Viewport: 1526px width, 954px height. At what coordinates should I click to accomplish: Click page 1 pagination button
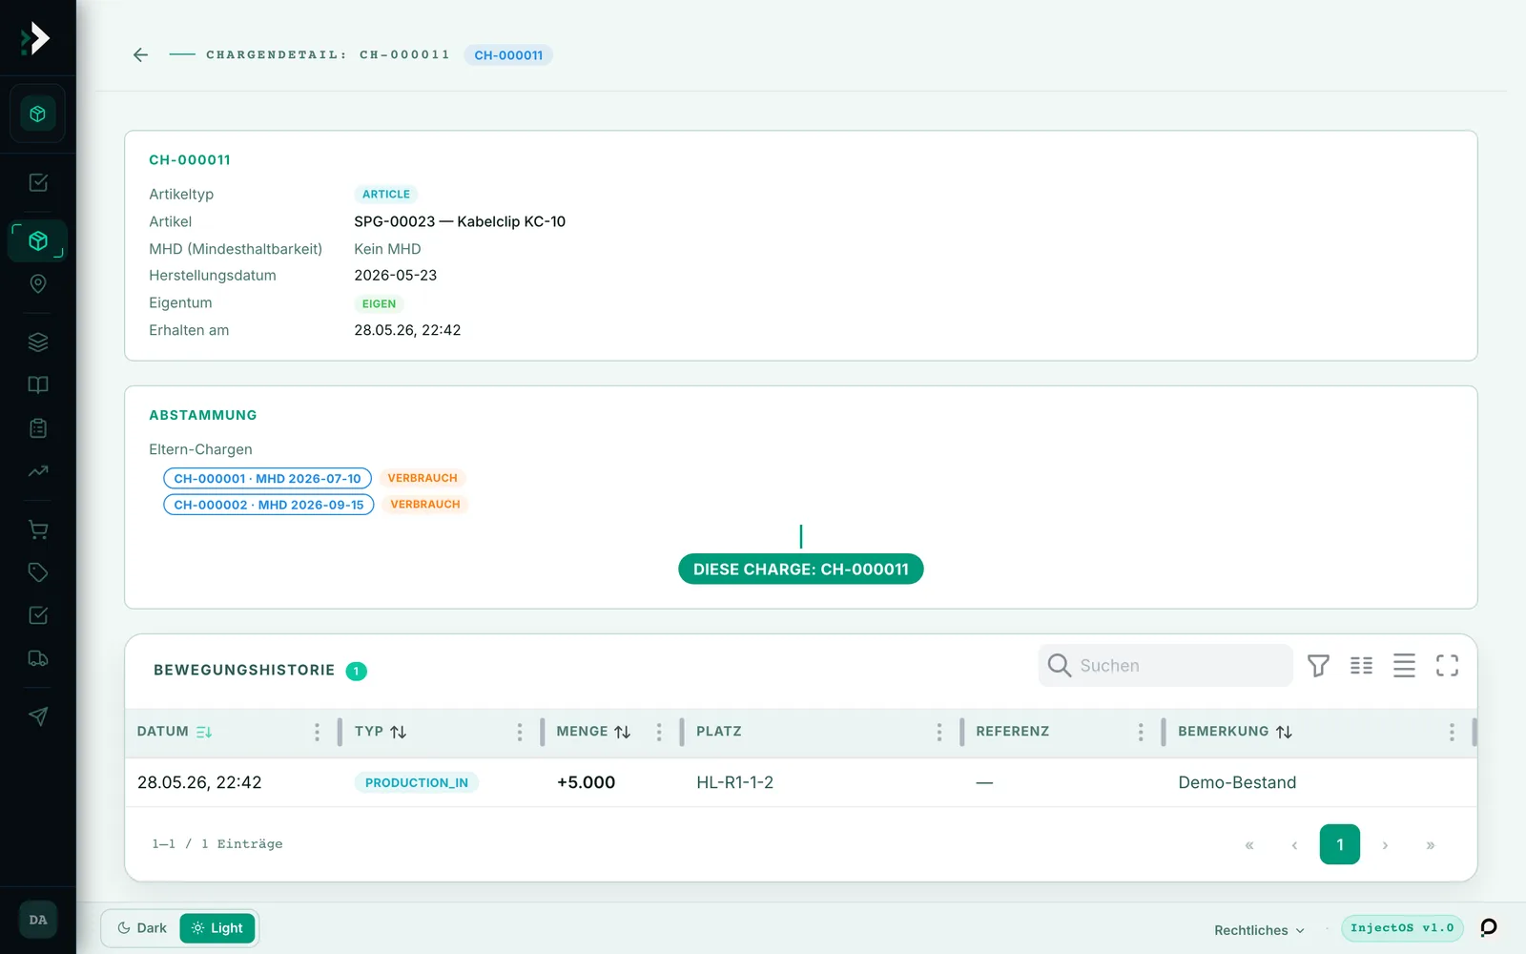coord(1340,844)
